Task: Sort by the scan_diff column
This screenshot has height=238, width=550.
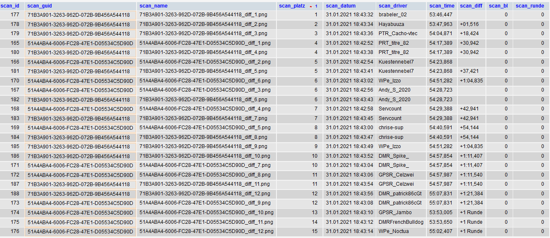Action: click(x=471, y=6)
